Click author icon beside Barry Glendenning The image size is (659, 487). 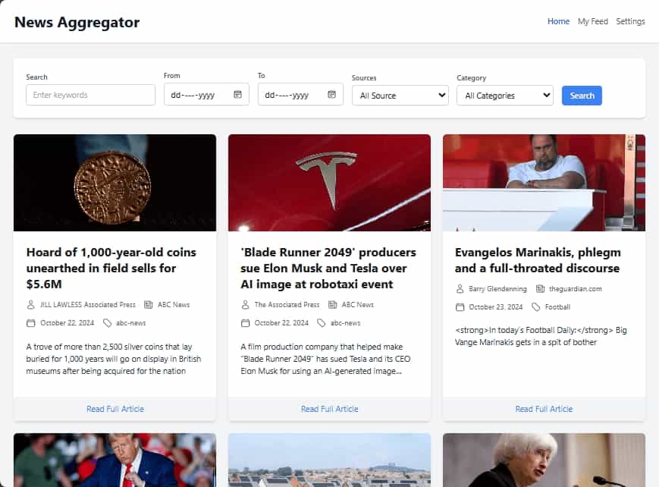click(x=460, y=289)
